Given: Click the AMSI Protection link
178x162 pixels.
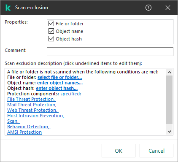Looking at the screenshot, I should pos(24,132).
